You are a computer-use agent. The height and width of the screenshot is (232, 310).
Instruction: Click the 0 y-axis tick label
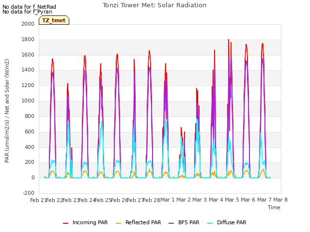(33, 178)
